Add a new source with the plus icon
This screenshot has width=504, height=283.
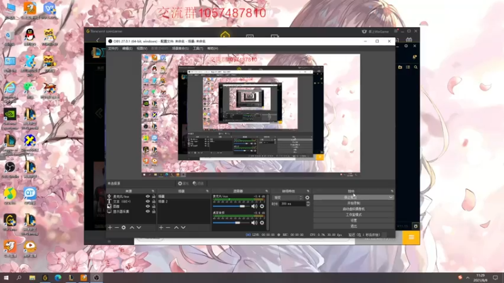pyautogui.click(x=110, y=228)
